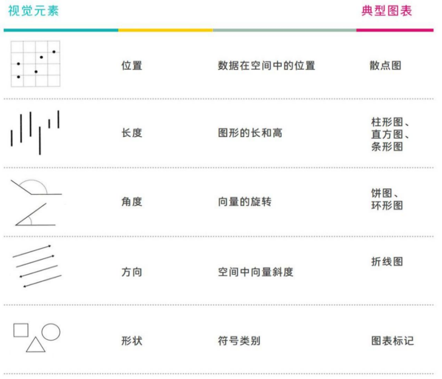The height and width of the screenshot is (379, 442).
Task: Click the yellow header color bar
Action: (165, 30)
